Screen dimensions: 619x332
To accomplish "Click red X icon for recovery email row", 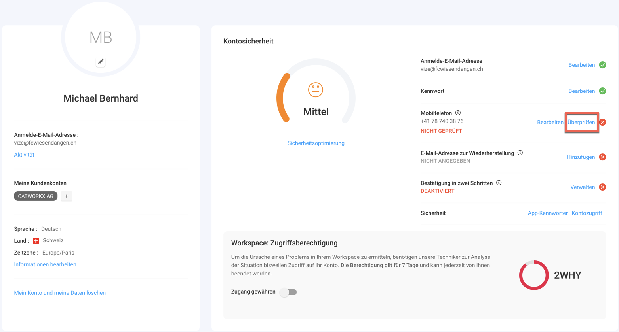I will click(602, 157).
